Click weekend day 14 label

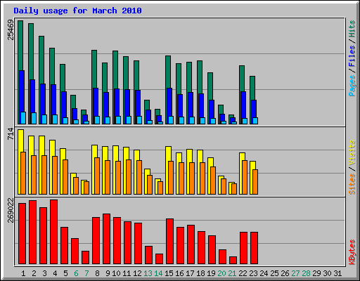(x=158, y=273)
